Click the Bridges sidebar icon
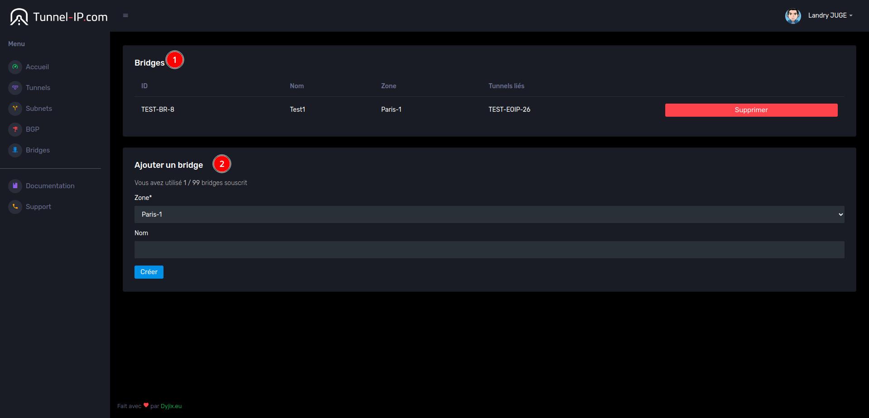 pyautogui.click(x=15, y=150)
